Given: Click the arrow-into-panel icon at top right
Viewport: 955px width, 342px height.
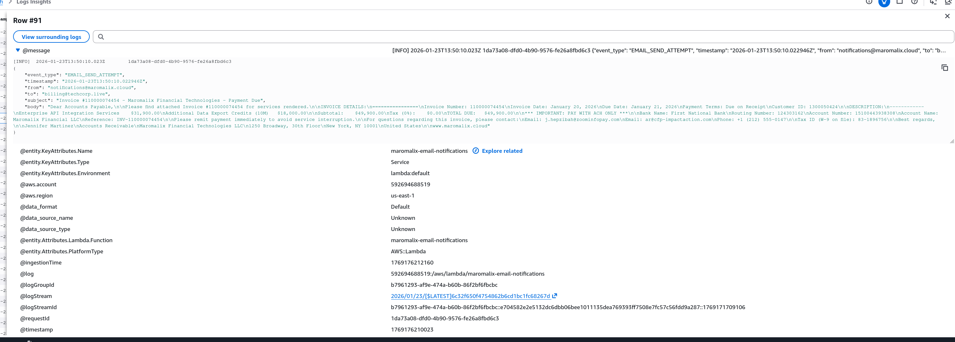Looking at the screenshot, I should tap(933, 2).
